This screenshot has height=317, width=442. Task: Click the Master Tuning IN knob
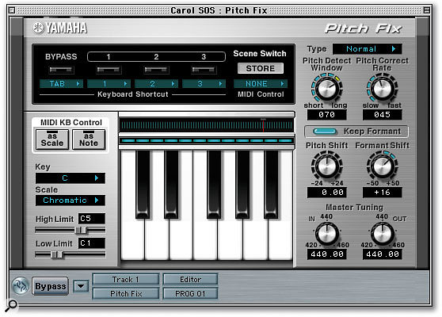(326, 234)
